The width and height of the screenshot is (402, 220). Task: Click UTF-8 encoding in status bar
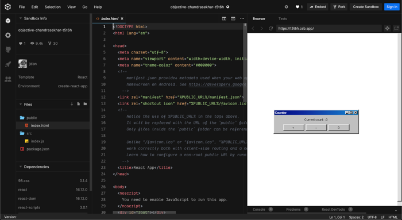coord(372,217)
